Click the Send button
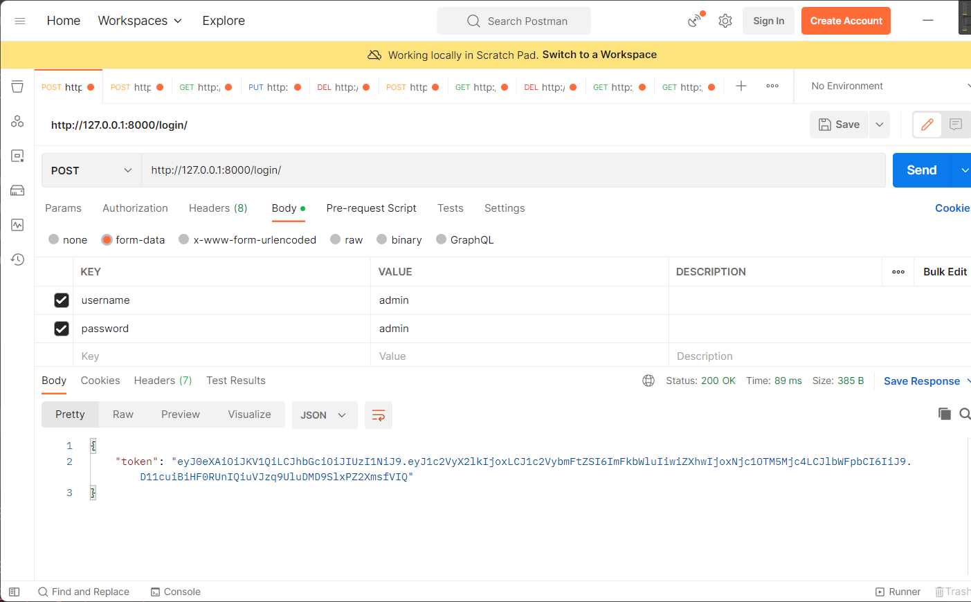 click(922, 170)
